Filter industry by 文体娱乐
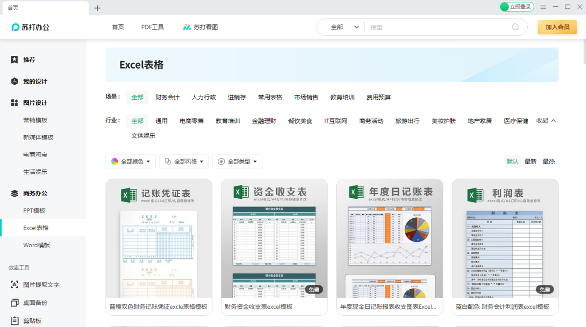The width and height of the screenshot is (586, 327). tap(143, 136)
